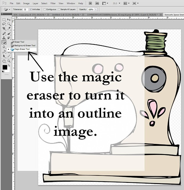Viewport: 184px width, 190px height.
Task: Open the Window menu
Action: click(71, 3)
